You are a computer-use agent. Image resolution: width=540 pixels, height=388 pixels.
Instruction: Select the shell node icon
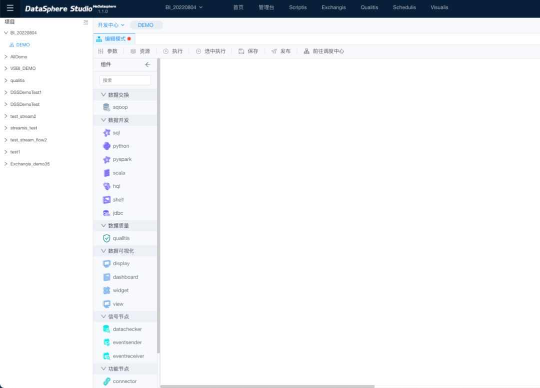tap(106, 200)
